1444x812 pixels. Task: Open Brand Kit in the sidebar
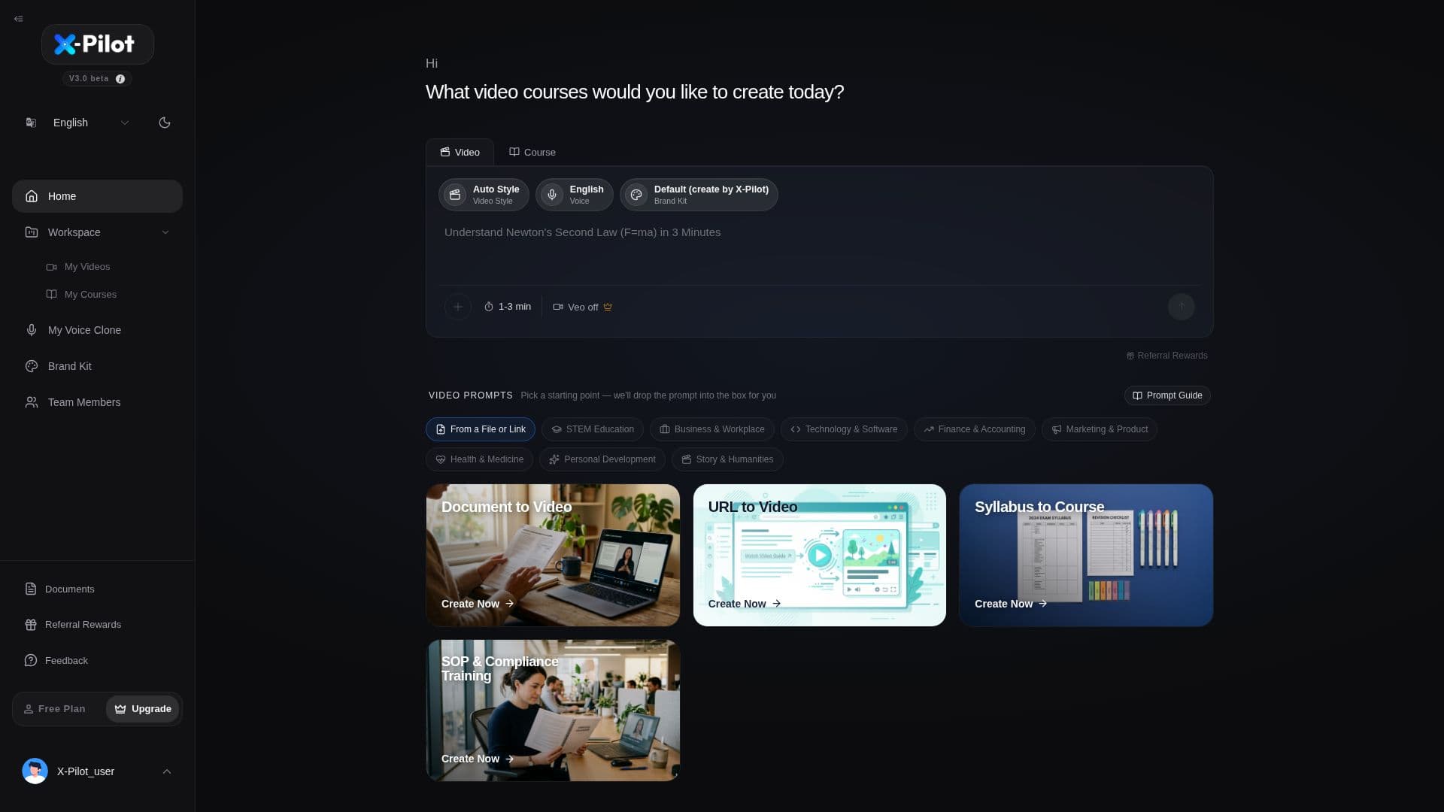[97, 366]
